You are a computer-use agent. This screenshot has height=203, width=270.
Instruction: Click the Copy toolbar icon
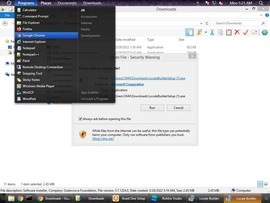click(220, 32)
